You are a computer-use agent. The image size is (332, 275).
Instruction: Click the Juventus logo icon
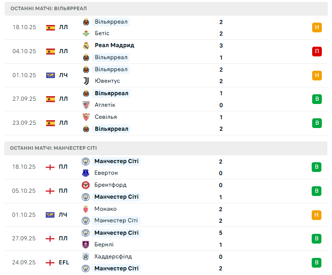tap(86, 81)
